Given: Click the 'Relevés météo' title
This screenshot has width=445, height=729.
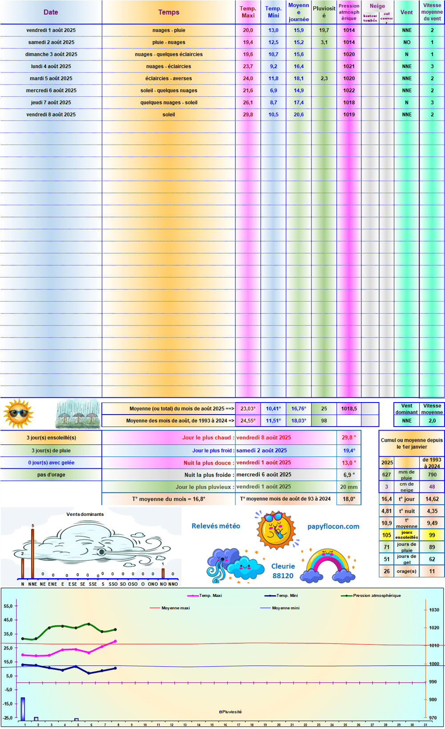Looking at the screenshot, I should click(216, 526).
